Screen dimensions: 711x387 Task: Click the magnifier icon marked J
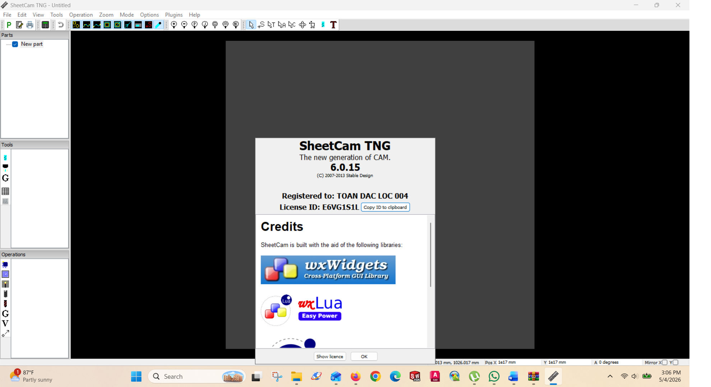click(205, 25)
